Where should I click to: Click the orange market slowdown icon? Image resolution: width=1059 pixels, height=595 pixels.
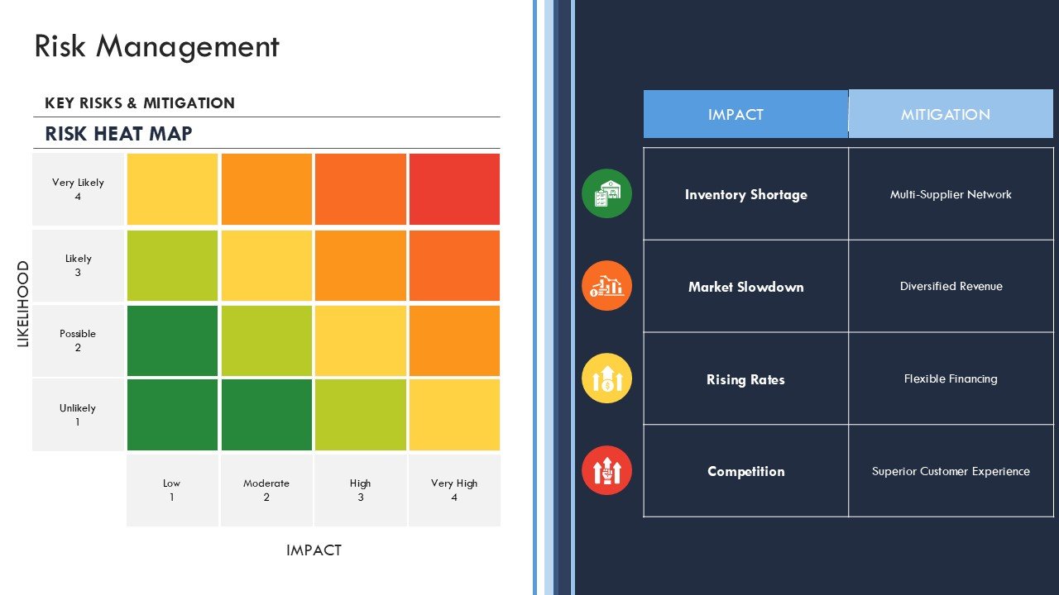click(x=606, y=286)
